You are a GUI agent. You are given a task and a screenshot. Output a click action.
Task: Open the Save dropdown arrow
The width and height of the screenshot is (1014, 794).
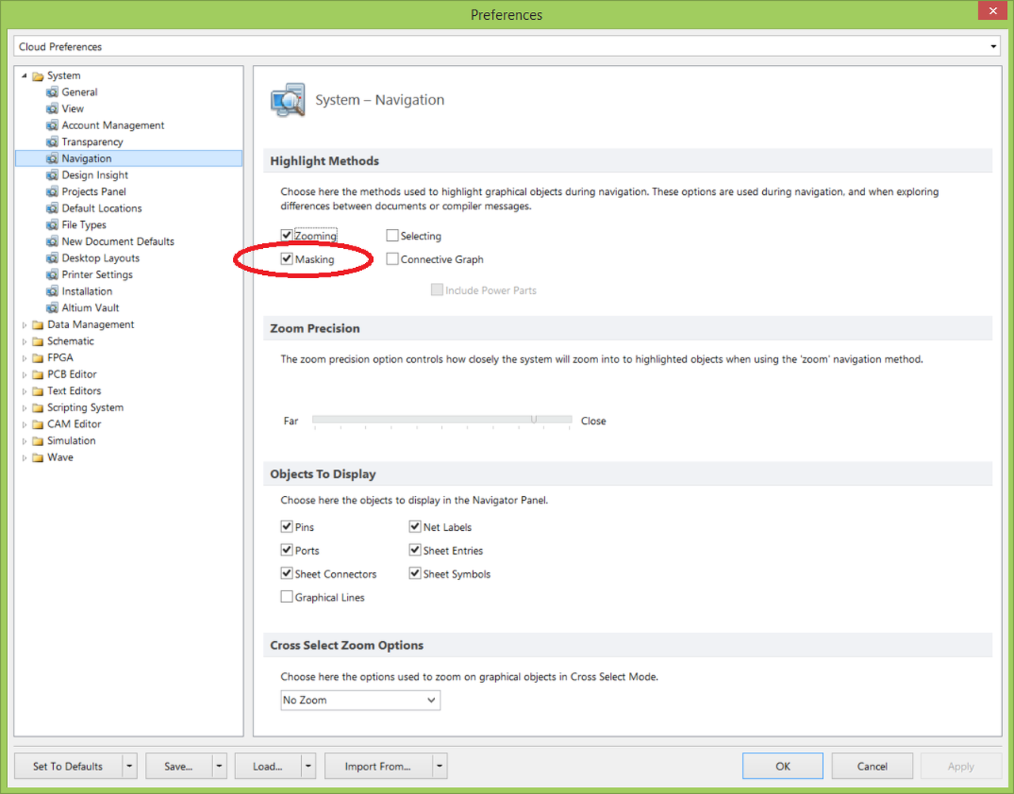(219, 766)
